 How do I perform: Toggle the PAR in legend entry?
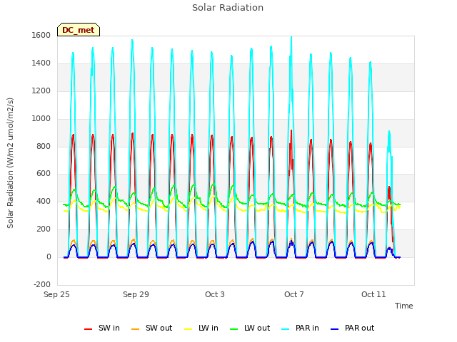coord(300,328)
